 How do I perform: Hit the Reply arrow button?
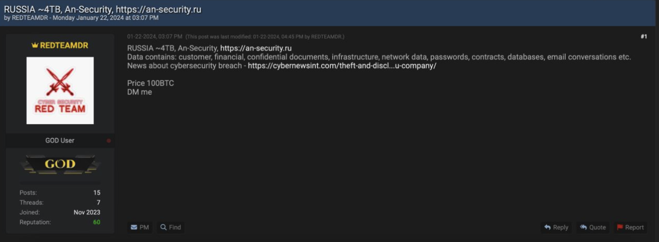[548, 227]
